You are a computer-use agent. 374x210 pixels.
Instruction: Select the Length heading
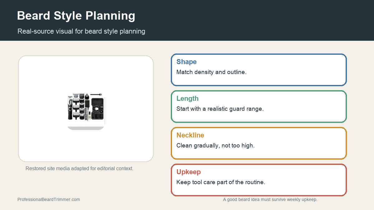coord(187,98)
